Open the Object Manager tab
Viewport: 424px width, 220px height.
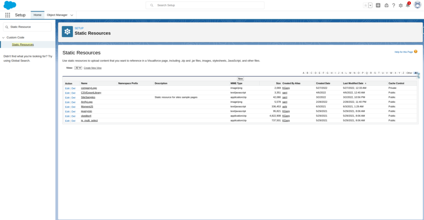pos(57,15)
